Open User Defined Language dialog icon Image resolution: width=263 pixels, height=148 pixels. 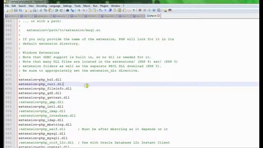[x=115, y=10]
